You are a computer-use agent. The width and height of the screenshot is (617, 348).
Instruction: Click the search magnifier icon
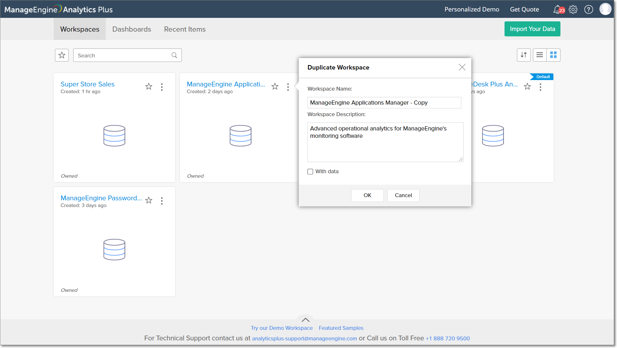pos(174,55)
